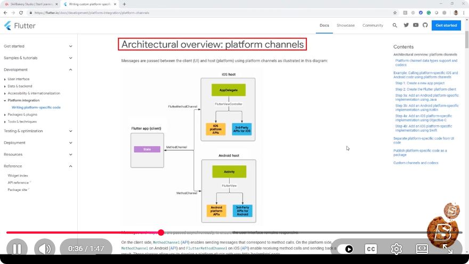Select the Writing custom platform-specific tab
Image resolution: width=469 pixels, height=264 pixels.
pos(90,4)
